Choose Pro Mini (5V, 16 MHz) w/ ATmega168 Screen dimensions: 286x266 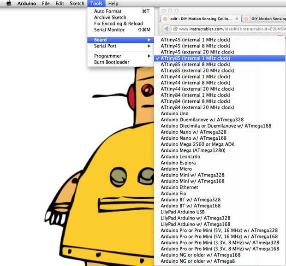(x=220, y=236)
